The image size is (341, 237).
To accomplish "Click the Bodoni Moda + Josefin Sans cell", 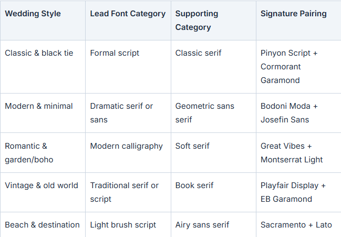I will [298, 113].
